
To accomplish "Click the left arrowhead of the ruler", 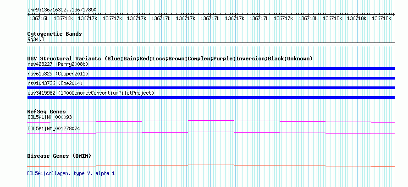I will 28,15.
